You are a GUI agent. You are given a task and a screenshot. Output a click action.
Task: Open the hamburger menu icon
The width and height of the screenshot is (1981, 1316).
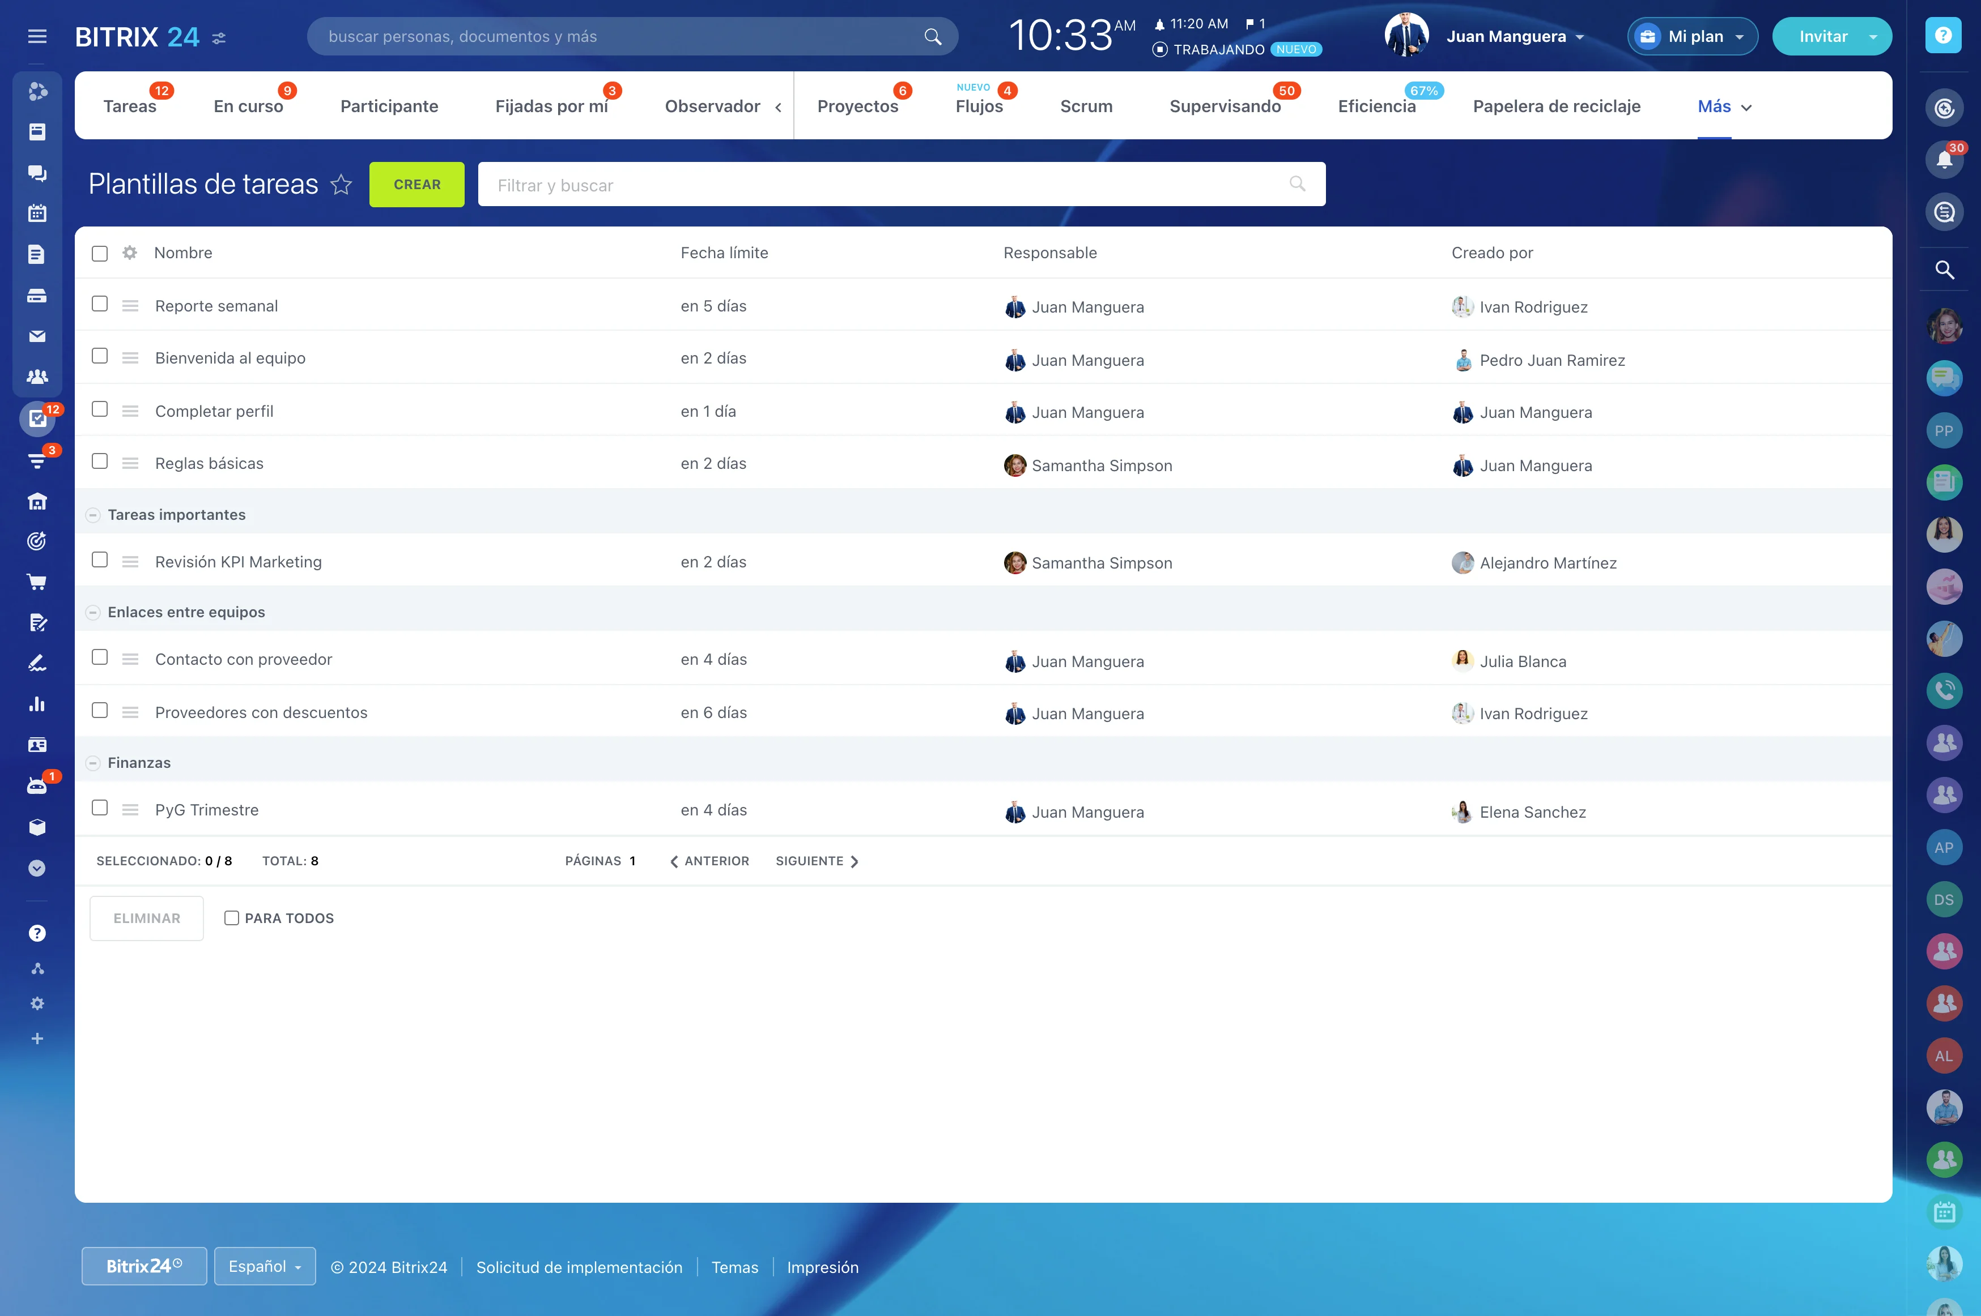tap(37, 36)
